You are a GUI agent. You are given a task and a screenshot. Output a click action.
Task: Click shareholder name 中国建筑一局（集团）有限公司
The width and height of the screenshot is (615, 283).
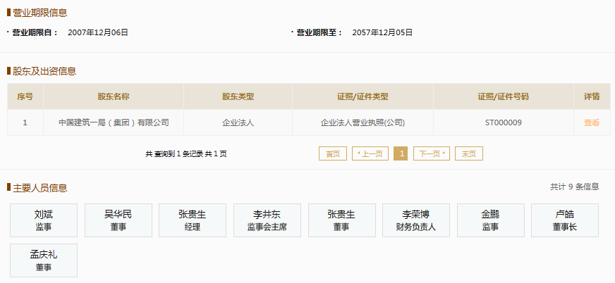[114, 122]
